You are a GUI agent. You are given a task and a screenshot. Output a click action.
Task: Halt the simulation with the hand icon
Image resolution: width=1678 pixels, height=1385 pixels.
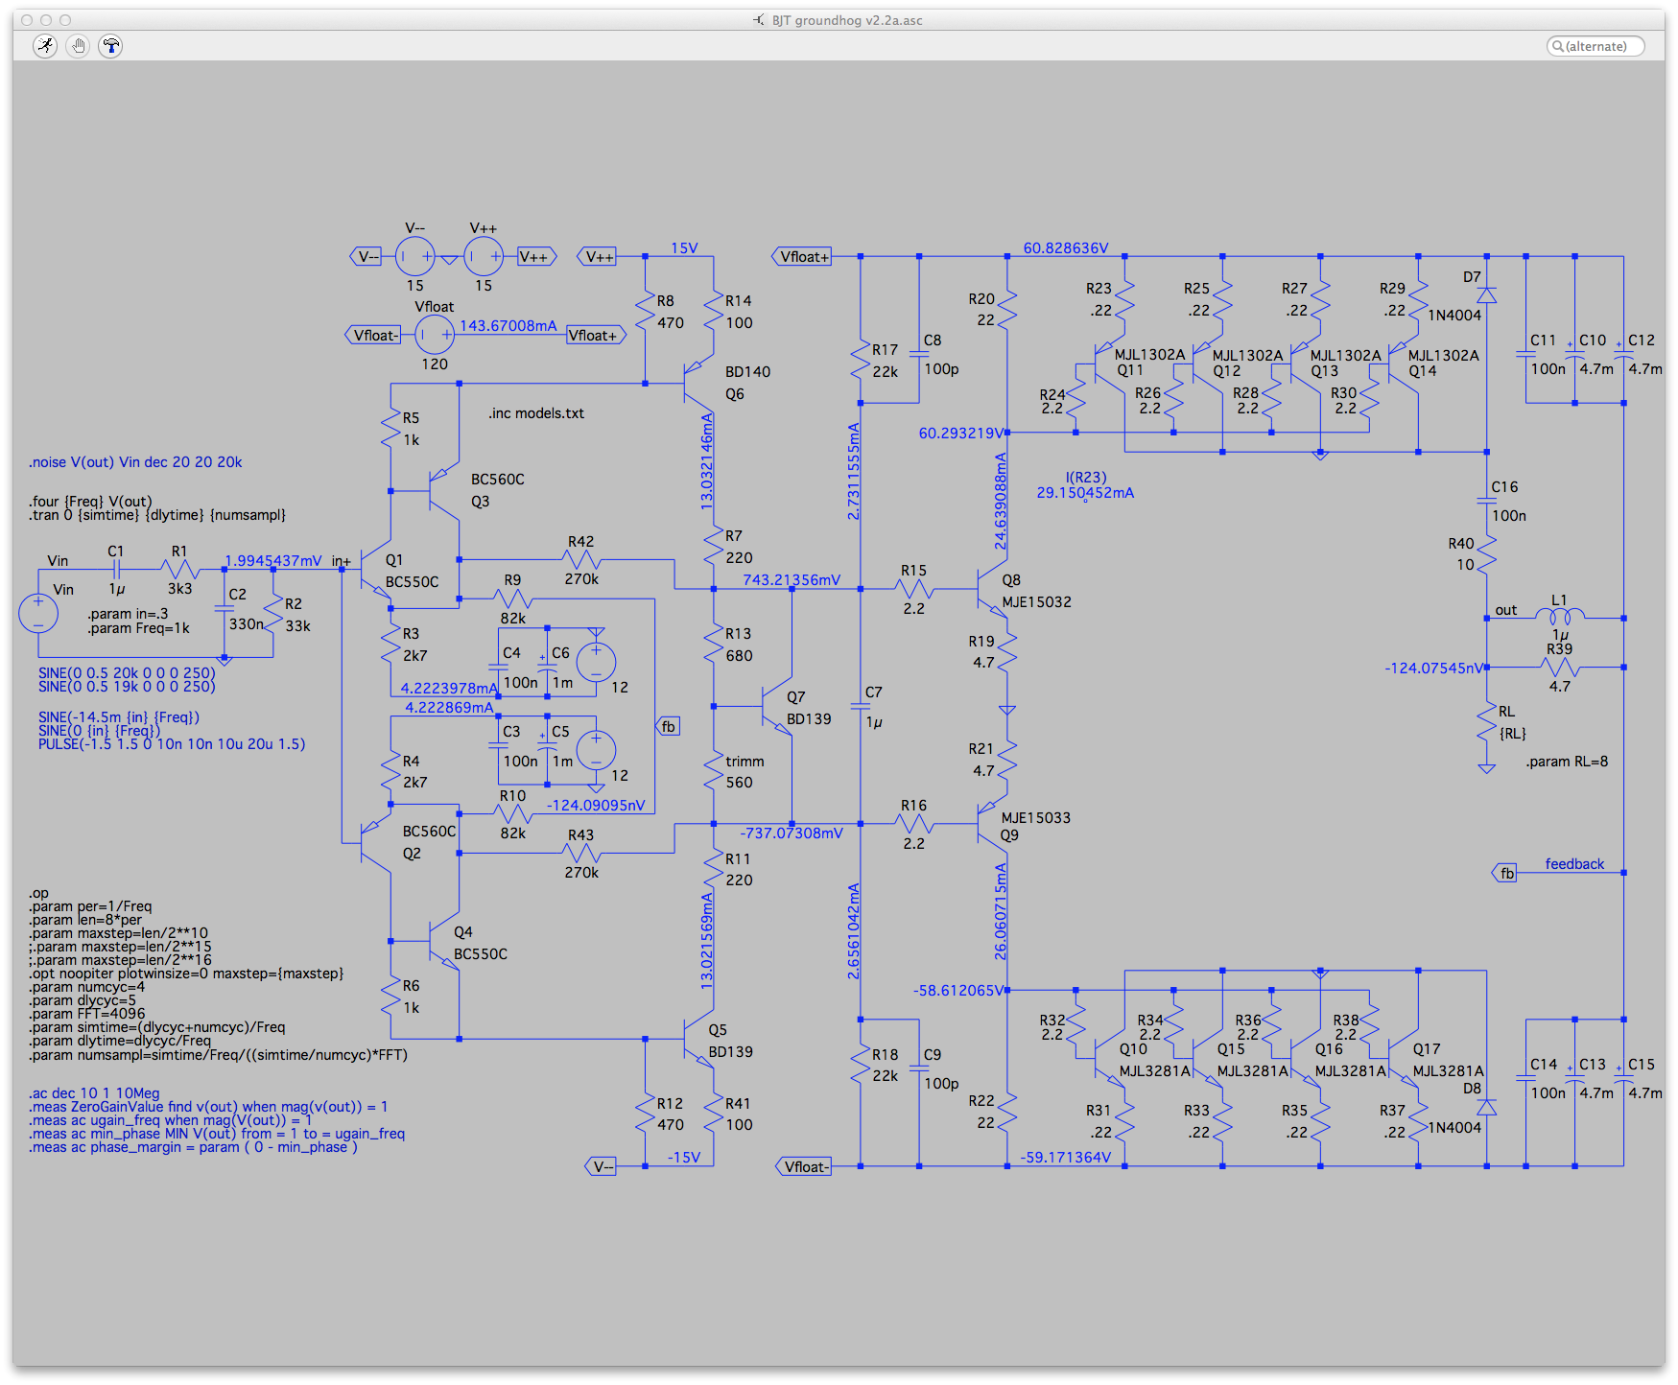coord(78,45)
